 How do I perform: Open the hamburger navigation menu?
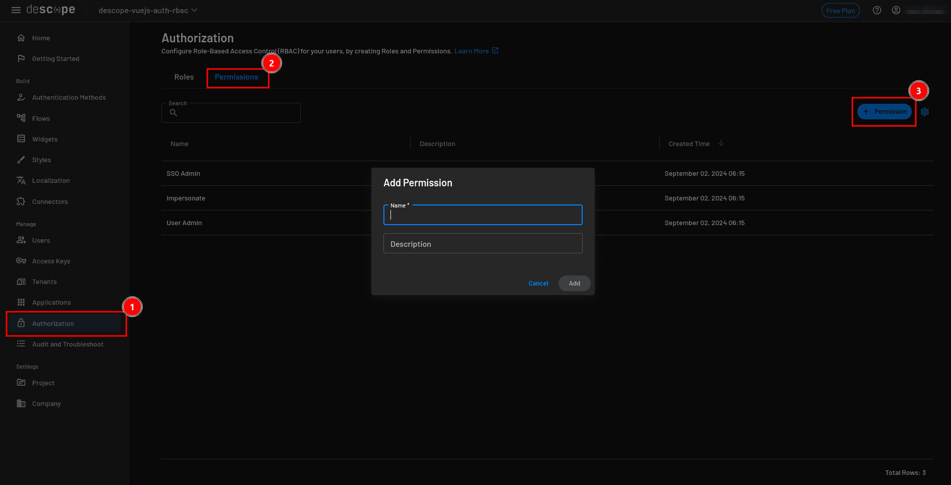(x=16, y=10)
